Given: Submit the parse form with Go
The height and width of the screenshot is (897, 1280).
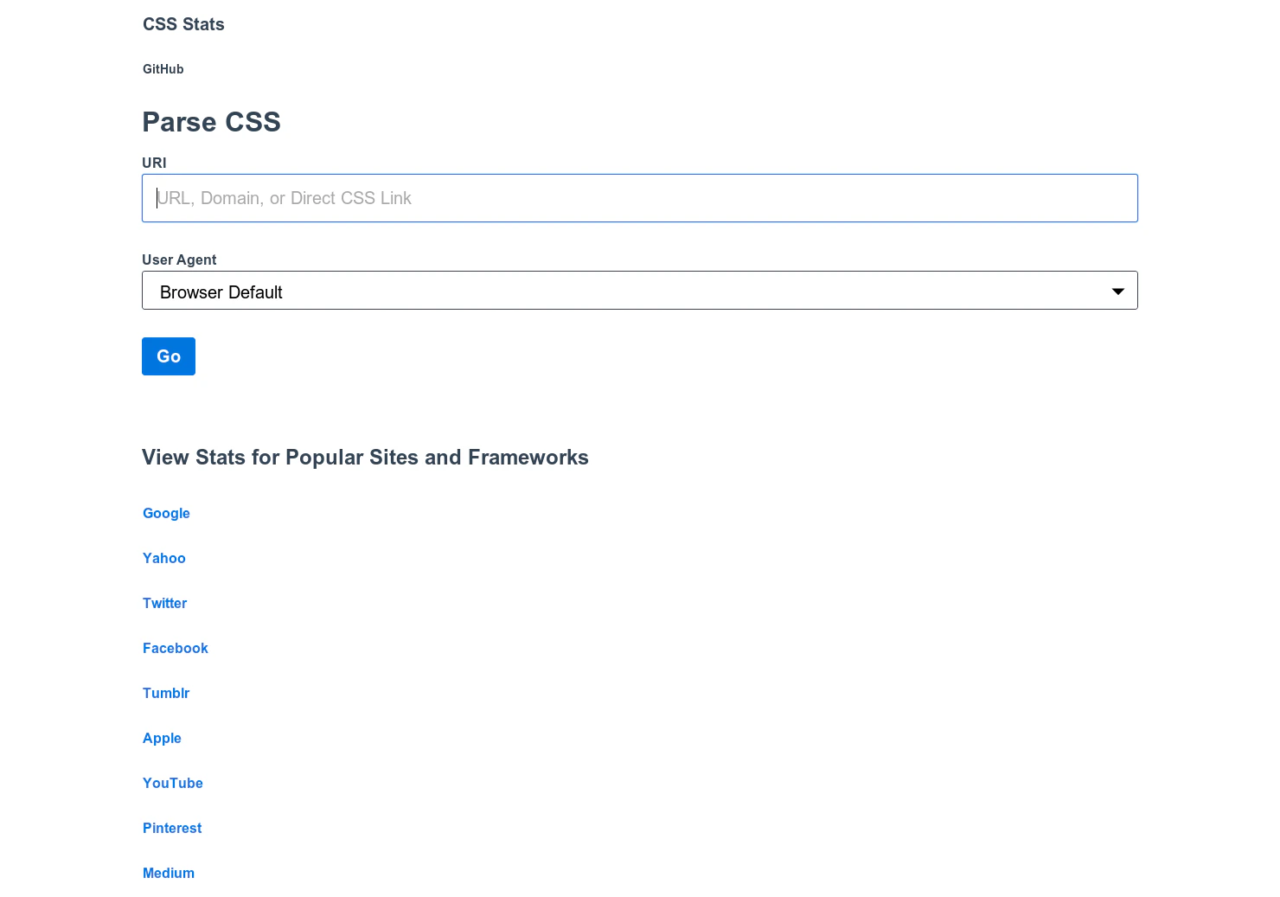Looking at the screenshot, I should pos(168,356).
